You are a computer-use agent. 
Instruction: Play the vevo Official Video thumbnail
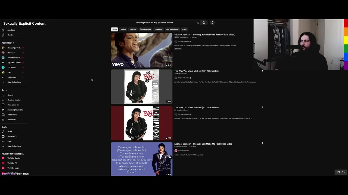[141, 50]
